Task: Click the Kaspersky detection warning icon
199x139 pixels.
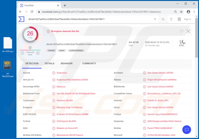Action: [144, 121]
